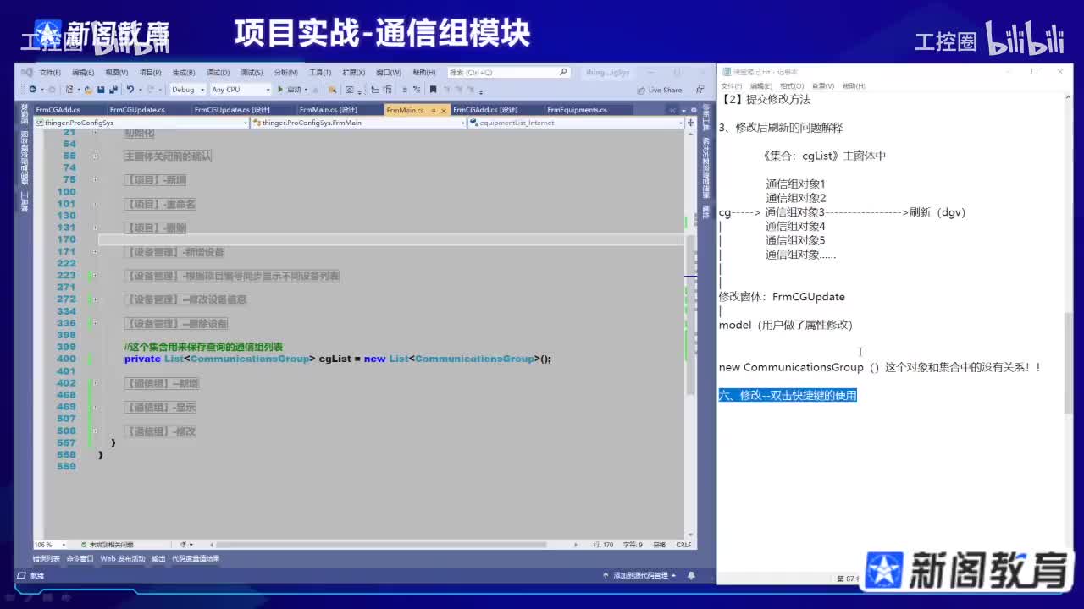Open the 错误列表 panel tab
Viewport: 1084px width, 609px height.
coord(47,559)
